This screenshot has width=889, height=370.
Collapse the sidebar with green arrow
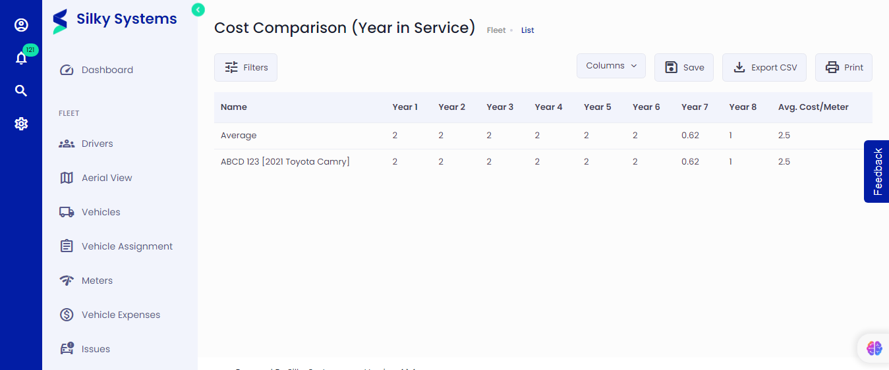click(198, 9)
